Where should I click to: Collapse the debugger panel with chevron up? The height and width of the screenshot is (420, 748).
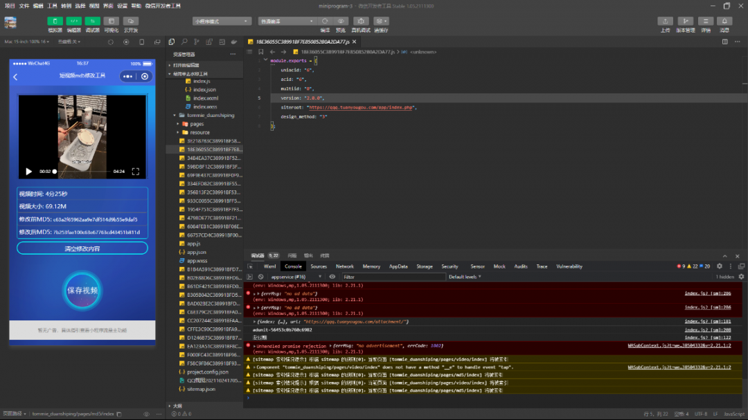pos(724,256)
